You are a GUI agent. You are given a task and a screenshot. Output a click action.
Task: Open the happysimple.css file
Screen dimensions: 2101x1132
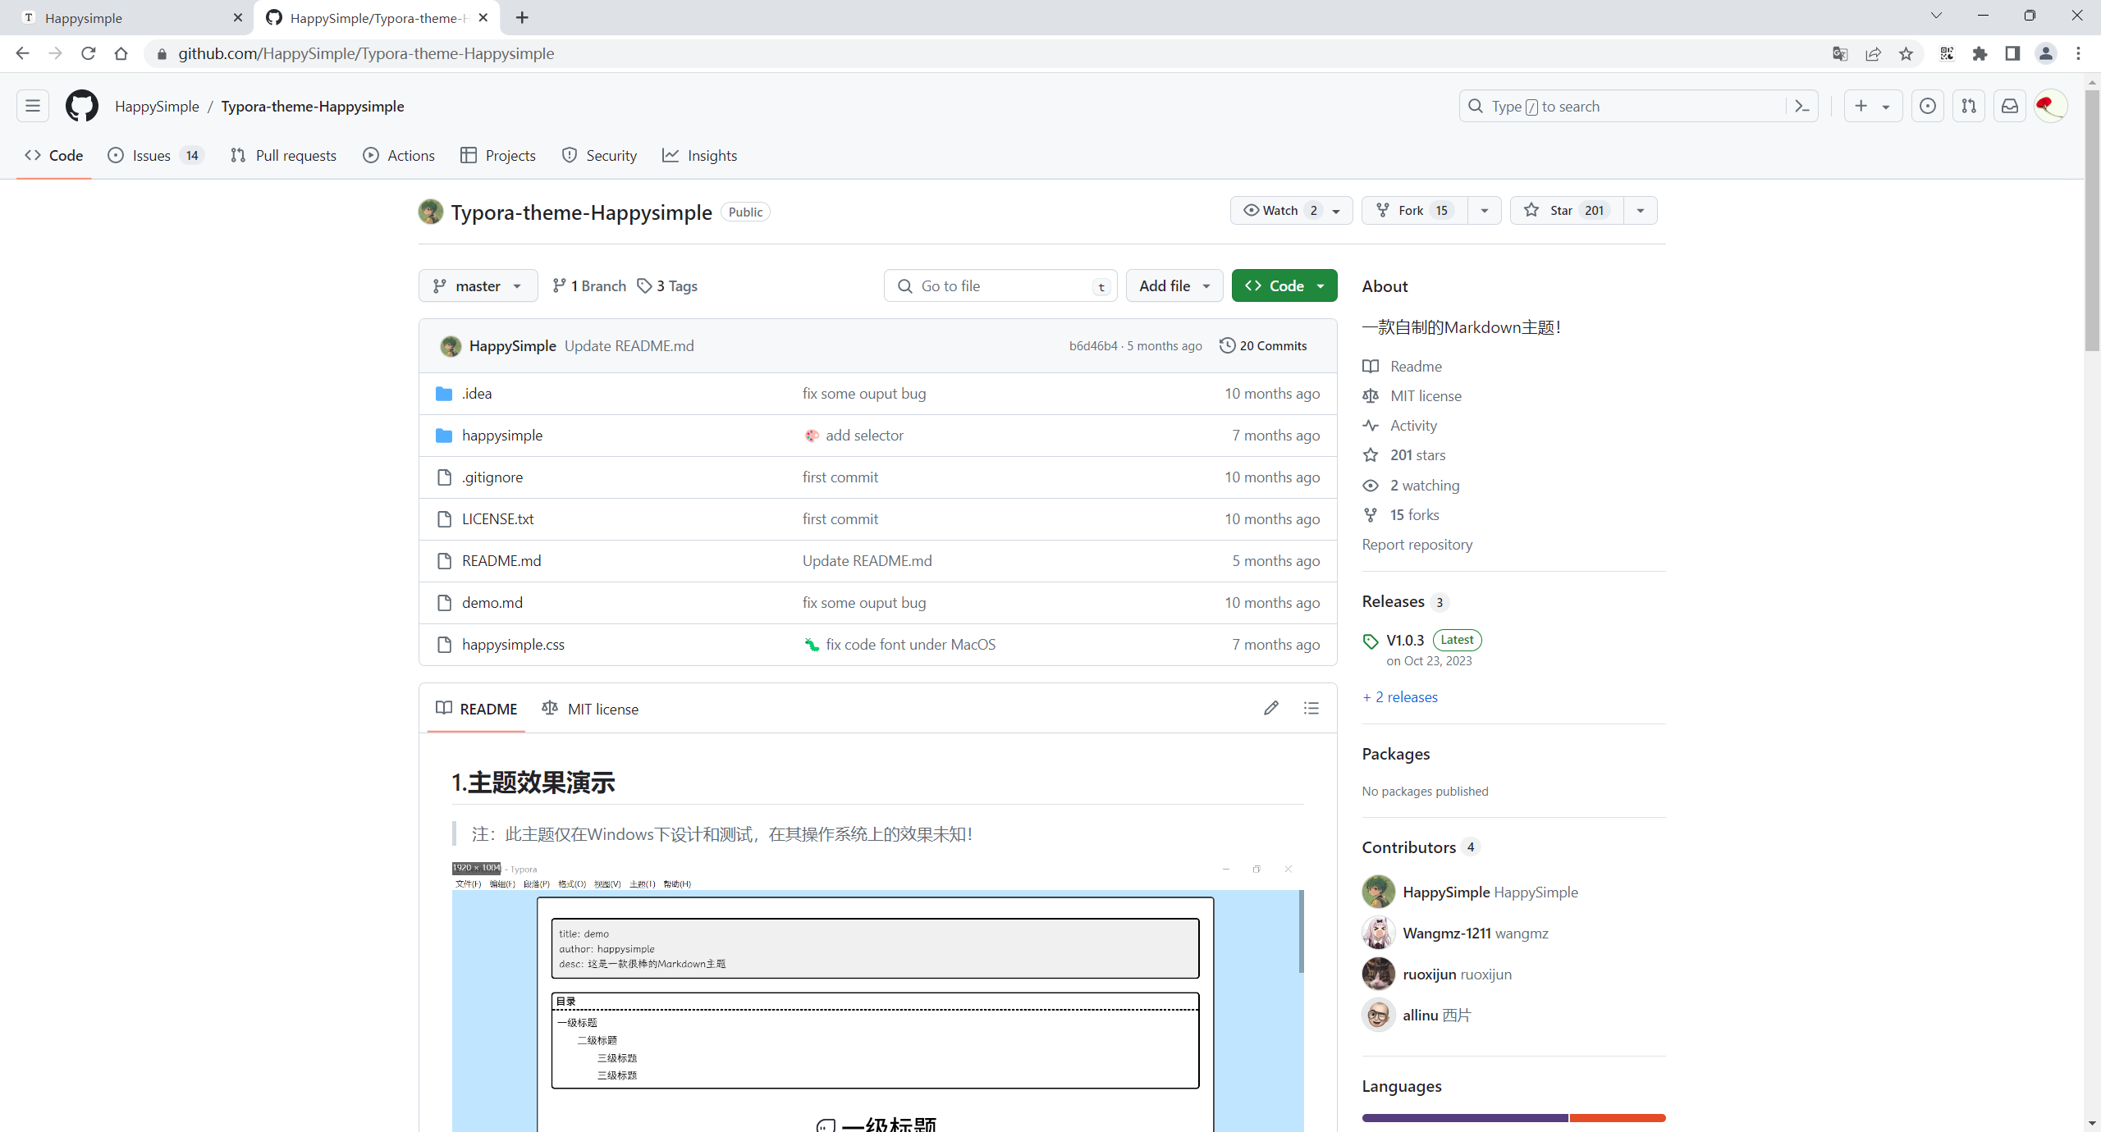(x=513, y=645)
